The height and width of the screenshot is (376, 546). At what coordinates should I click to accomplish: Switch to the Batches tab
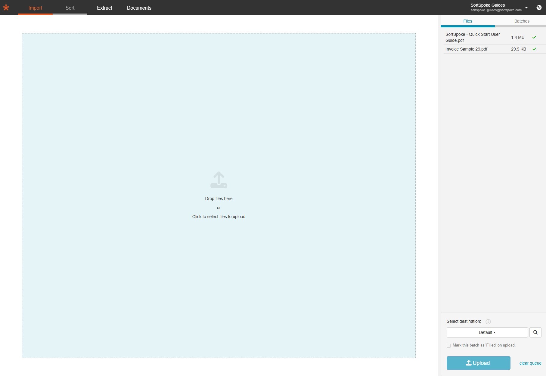[522, 21]
